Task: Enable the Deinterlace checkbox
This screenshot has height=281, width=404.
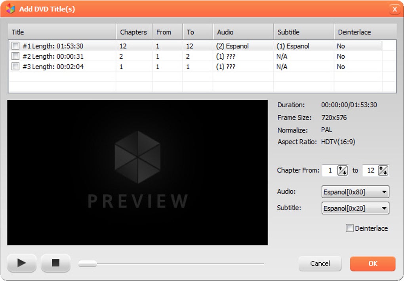Action: pos(349,228)
